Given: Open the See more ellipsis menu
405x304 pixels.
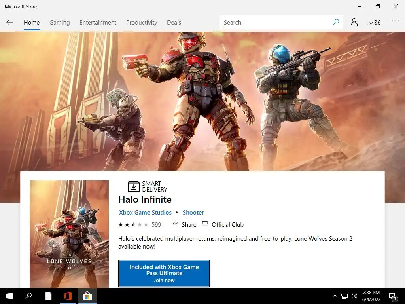Looking at the screenshot, I should 395,21.
